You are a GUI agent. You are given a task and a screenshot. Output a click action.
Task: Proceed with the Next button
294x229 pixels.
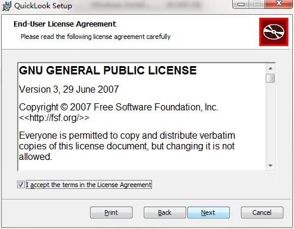209,212
